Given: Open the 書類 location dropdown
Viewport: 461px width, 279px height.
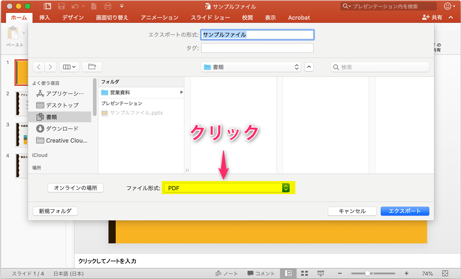Looking at the screenshot, I should [250, 66].
